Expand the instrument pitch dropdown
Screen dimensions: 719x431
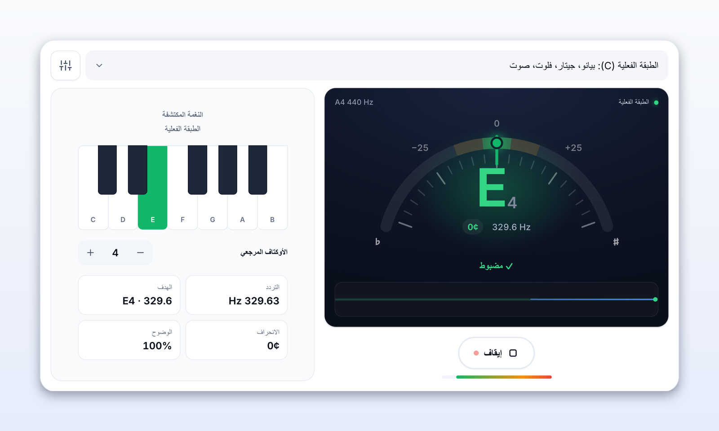tap(377, 66)
